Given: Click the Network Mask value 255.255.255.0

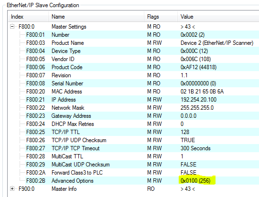Looking at the screenshot, I should [197, 108].
